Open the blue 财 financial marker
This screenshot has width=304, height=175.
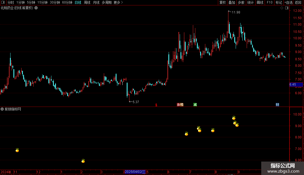[277, 105]
